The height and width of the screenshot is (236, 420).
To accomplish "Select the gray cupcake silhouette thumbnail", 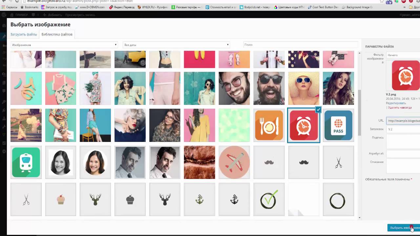I will (130, 199).
